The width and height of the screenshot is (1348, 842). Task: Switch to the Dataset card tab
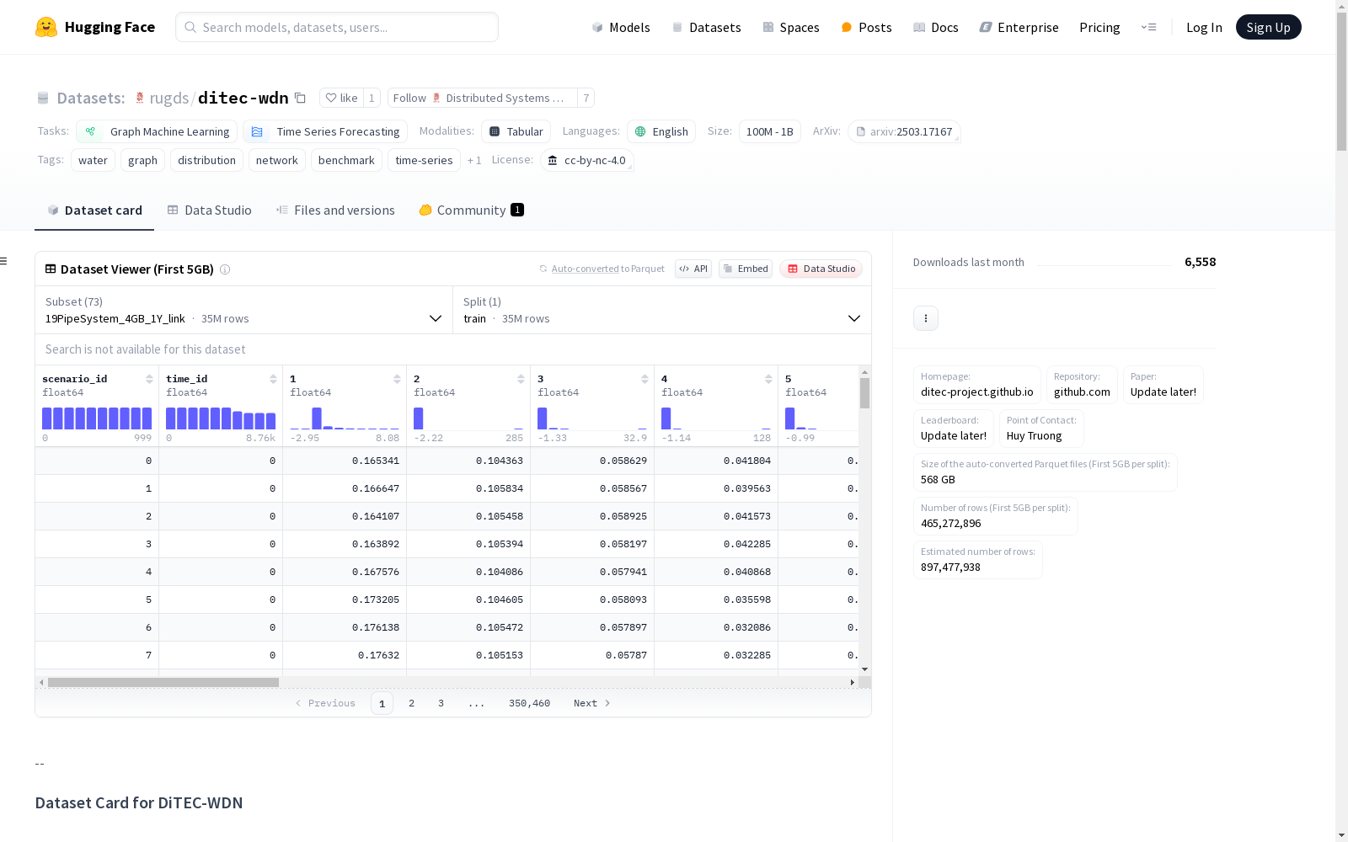94,210
